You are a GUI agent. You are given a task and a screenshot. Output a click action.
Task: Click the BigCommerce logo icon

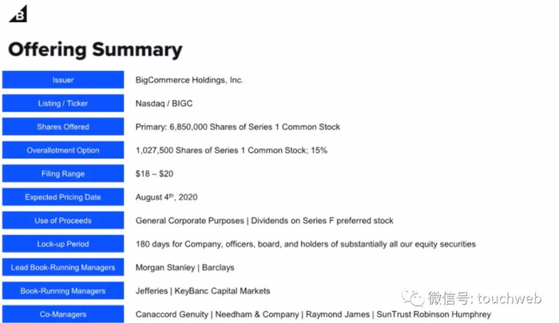[x=18, y=14]
